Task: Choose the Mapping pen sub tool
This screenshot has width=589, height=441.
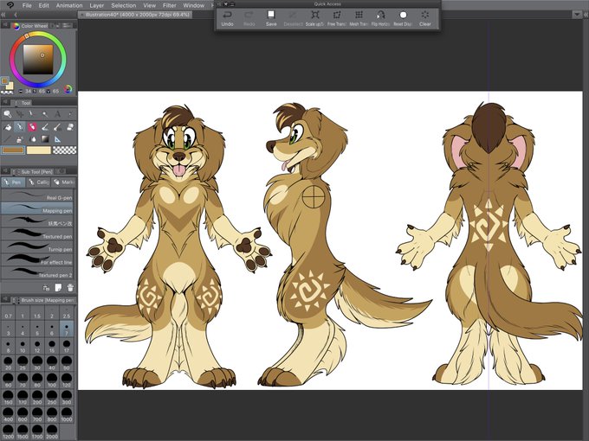Action: click(x=37, y=209)
